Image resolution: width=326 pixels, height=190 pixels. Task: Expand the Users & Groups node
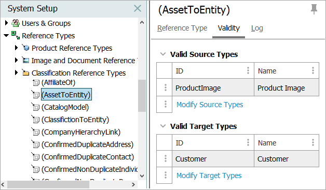coord(6,23)
